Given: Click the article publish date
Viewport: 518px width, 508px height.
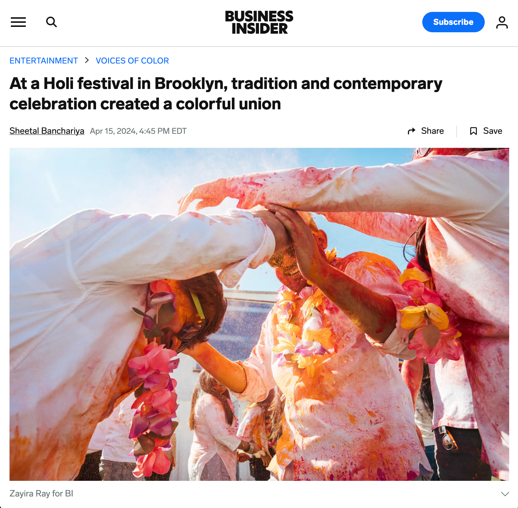Looking at the screenshot, I should coord(138,131).
